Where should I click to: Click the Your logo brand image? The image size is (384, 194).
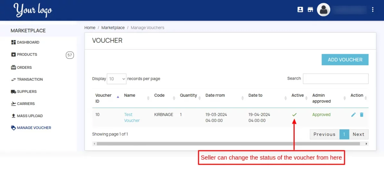[x=33, y=10]
